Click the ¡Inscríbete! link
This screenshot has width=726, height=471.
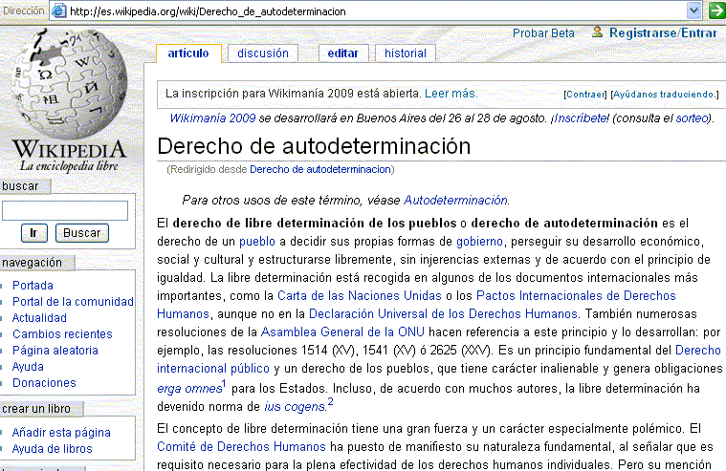tap(580, 118)
